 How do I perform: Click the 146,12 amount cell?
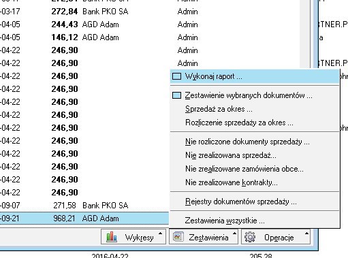pyautogui.click(x=65, y=37)
